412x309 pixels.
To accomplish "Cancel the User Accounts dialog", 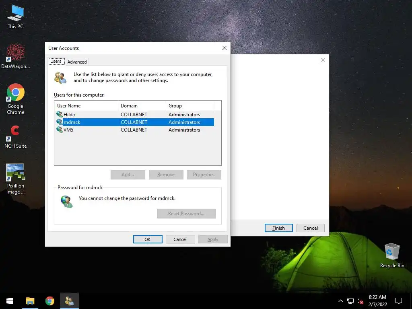I will click(180, 239).
